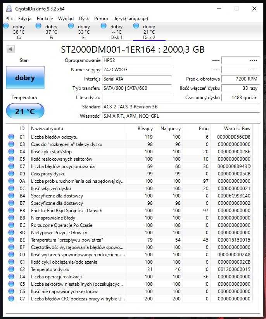Click the '1483 godzin' power-on hours field
This screenshot has height=319, width=266.
pos(240,98)
